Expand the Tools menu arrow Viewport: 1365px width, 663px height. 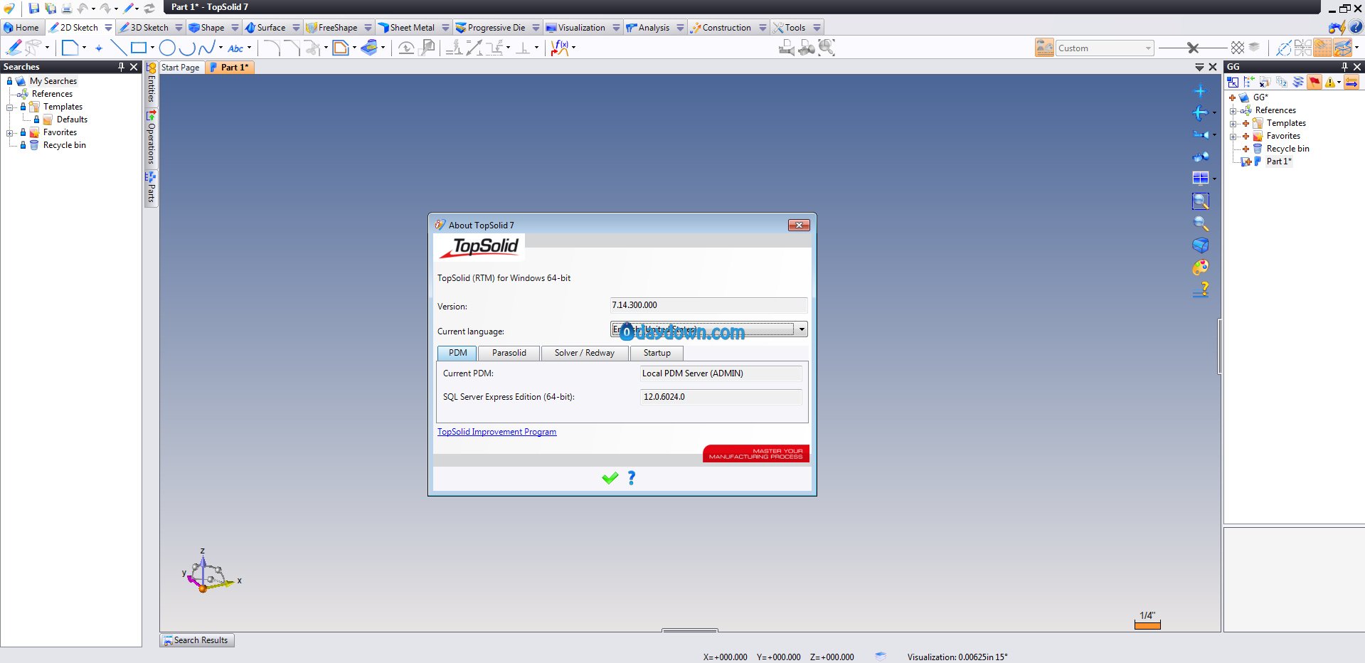(x=817, y=28)
